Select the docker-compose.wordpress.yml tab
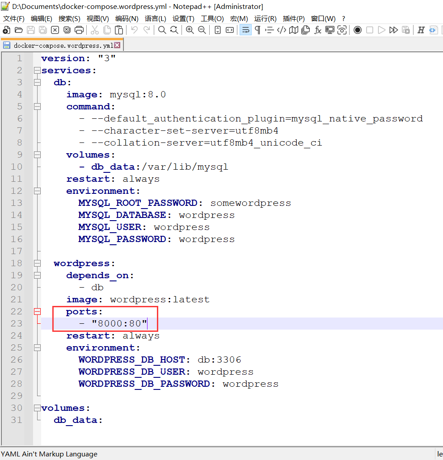This screenshot has width=443, height=460. pyautogui.click(x=62, y=46)
